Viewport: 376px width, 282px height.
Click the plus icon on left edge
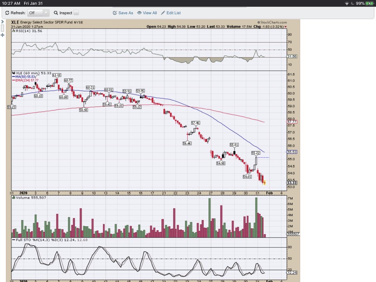point(3,35)
